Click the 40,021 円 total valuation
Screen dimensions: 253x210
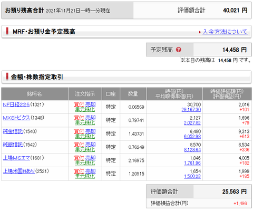[235, 11]
